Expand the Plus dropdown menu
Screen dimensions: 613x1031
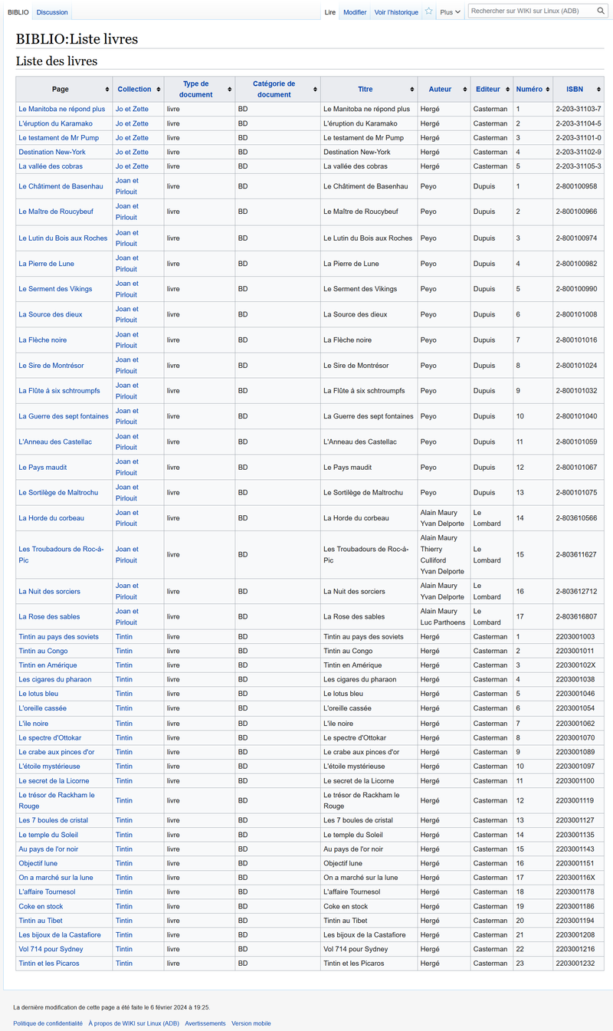point(451,12)
